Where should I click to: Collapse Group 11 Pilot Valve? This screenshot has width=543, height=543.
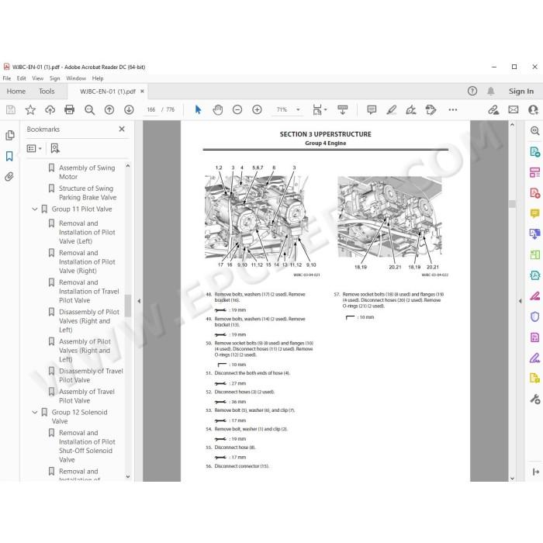(35, 209)
